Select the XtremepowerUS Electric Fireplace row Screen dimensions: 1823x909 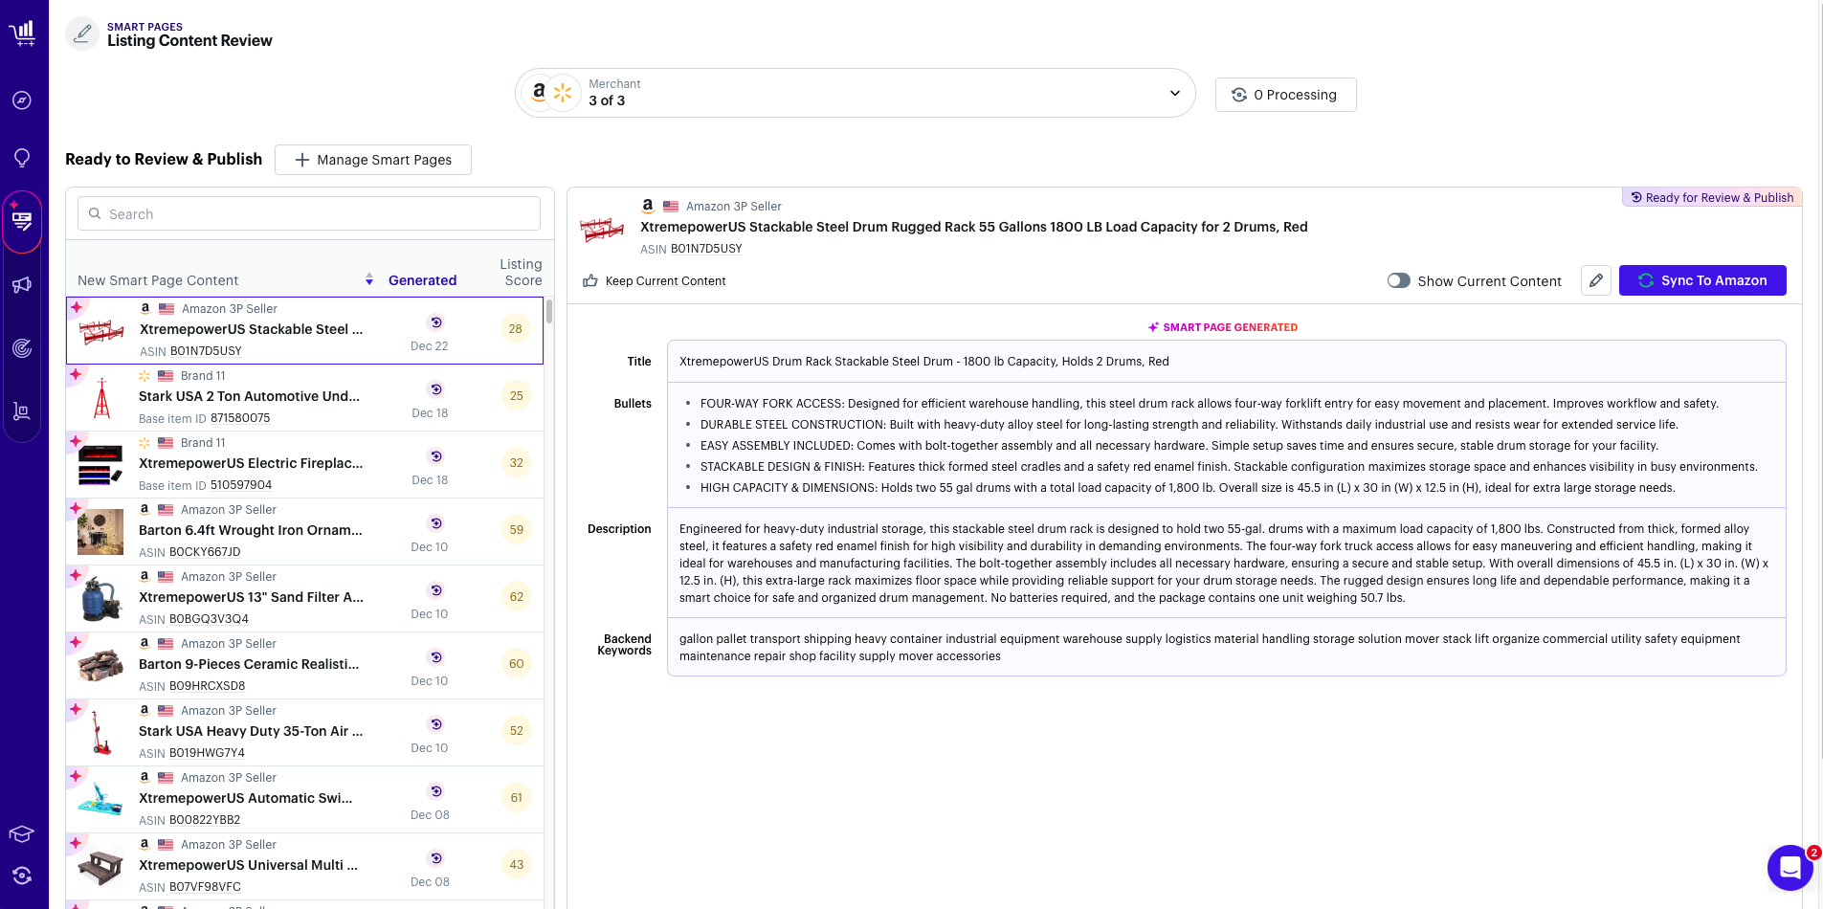(x=304, y=465)
